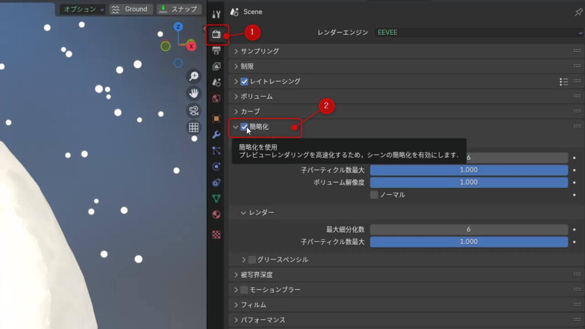Click the viewport pan hand icon

point(194,93)
